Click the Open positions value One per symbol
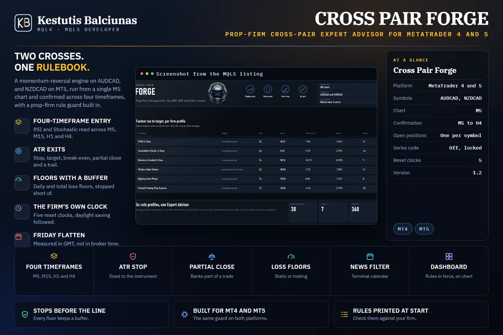 [x=461, y=136]
